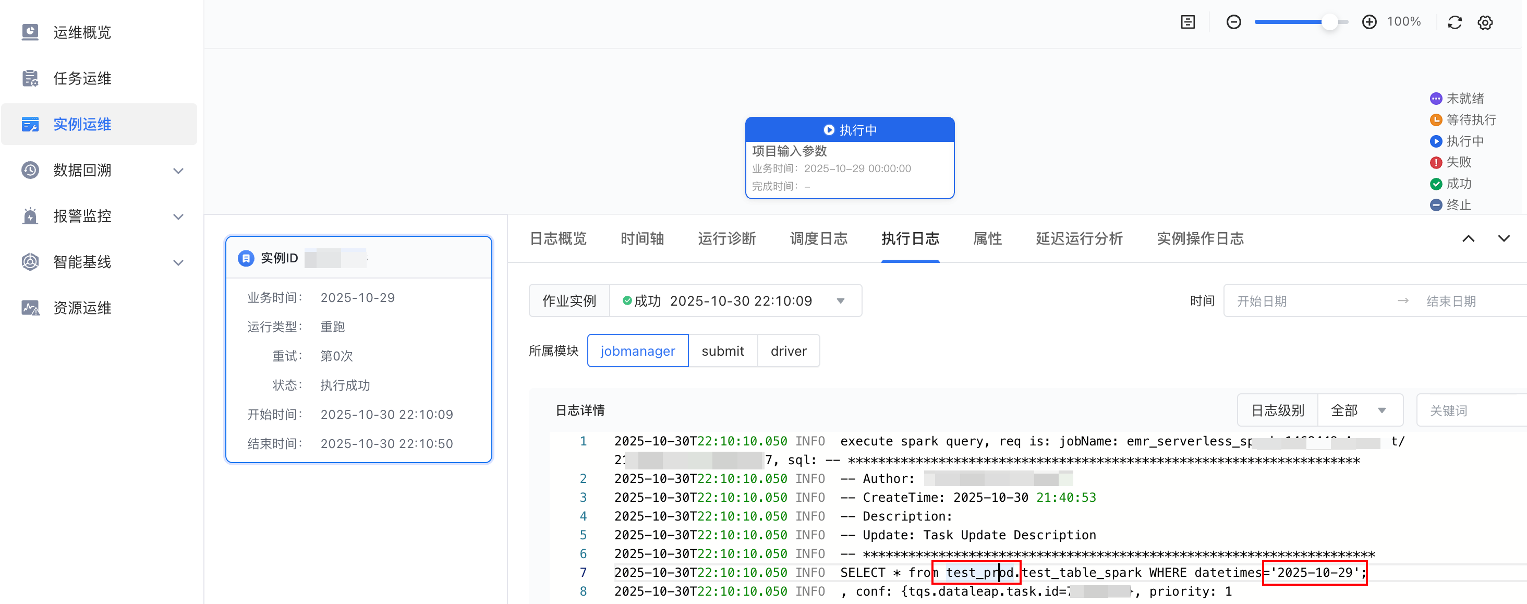The height and width of the screenshot is (604, 1527).
Task: Click the refresh icon in top toolbar
Action: tap(1455, 22)
